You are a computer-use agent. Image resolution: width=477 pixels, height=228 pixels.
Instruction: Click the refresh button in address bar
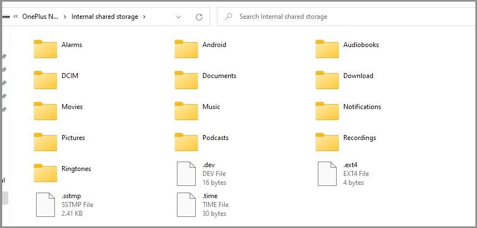coord(199,17)
